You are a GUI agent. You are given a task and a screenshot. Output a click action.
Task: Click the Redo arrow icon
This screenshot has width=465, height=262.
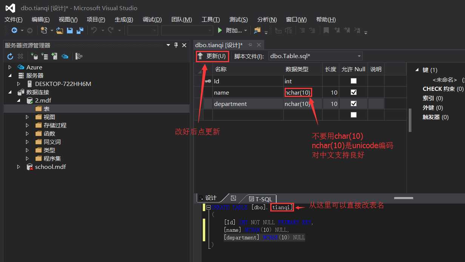[111, 31]
